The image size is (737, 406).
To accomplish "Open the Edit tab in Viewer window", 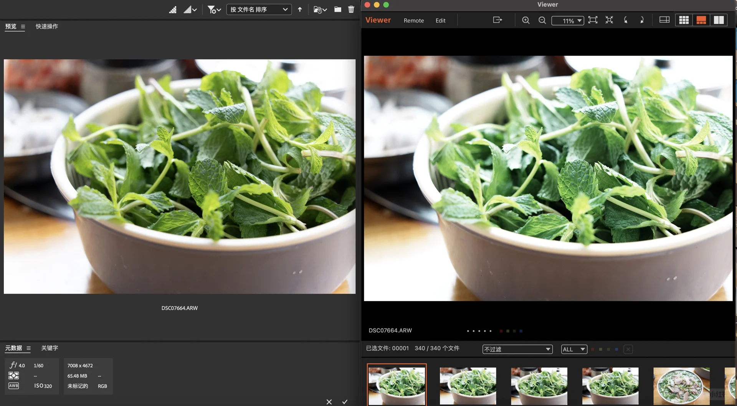I will [440, 21].
